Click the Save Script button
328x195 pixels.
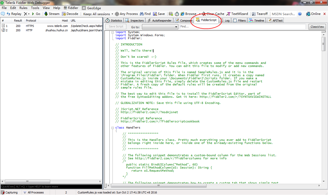click(116, 26)
